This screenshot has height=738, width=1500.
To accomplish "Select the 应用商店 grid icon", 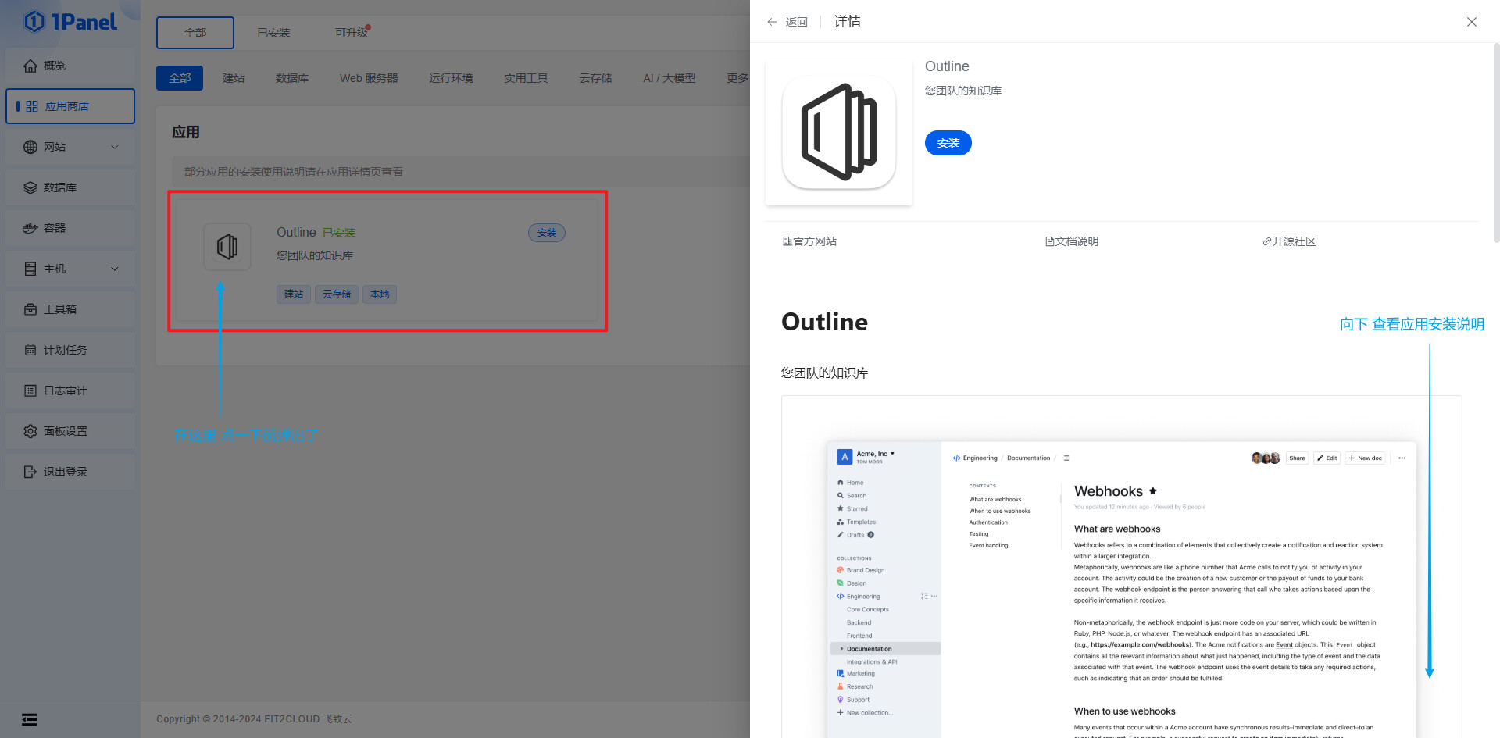I will (32, 106).
